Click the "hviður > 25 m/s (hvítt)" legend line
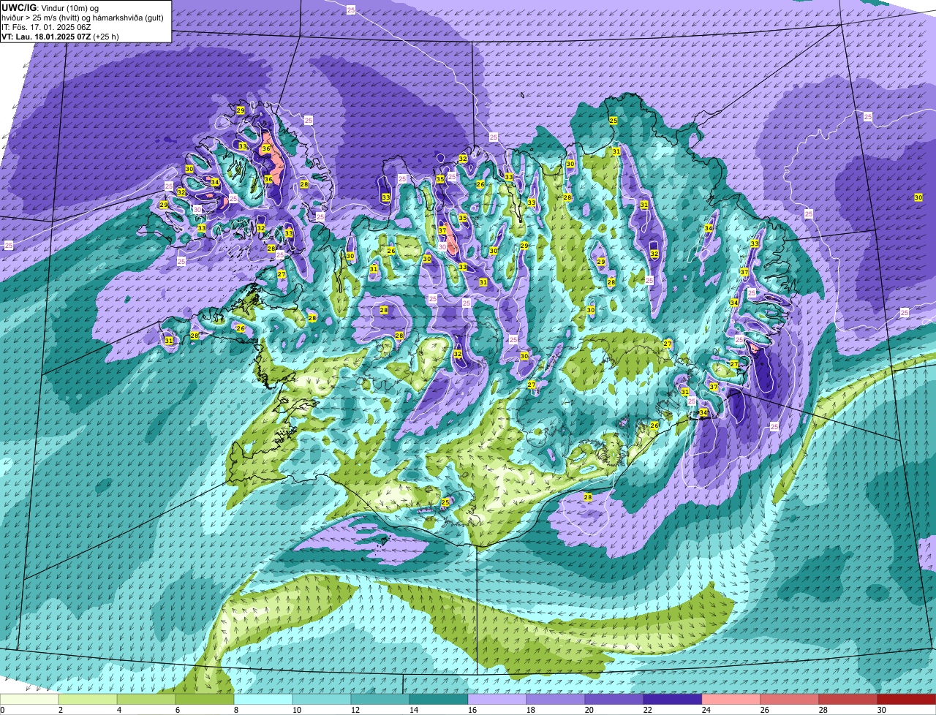Image resolution: width=936 pixels, height=715 pixels. (x=46, y=18)
